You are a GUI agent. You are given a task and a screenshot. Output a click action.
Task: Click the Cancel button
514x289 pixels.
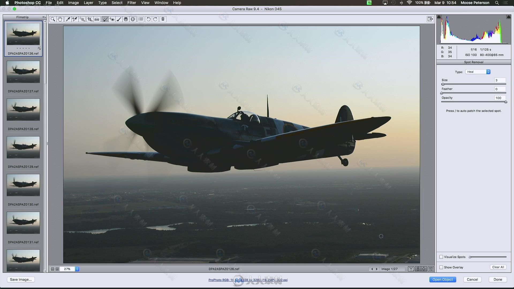click(472, 279)
